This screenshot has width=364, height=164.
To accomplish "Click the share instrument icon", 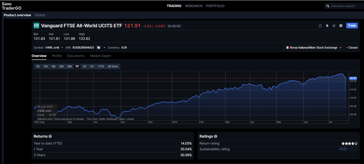I will click(320, 26).
